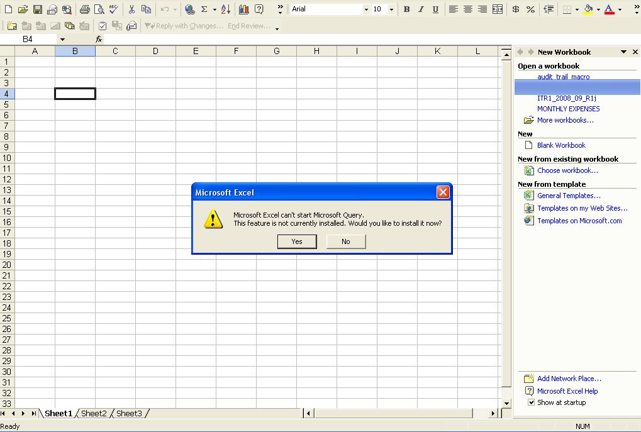The width and height of the screenshot is (641, 432).
Task: Show more Standard toolbar buttons via the chevron
Action: pos(280,9)
